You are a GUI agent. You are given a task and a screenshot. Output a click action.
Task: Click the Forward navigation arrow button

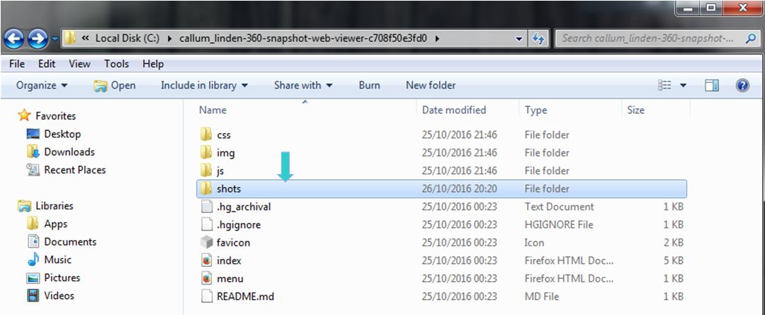click(38, 38)
